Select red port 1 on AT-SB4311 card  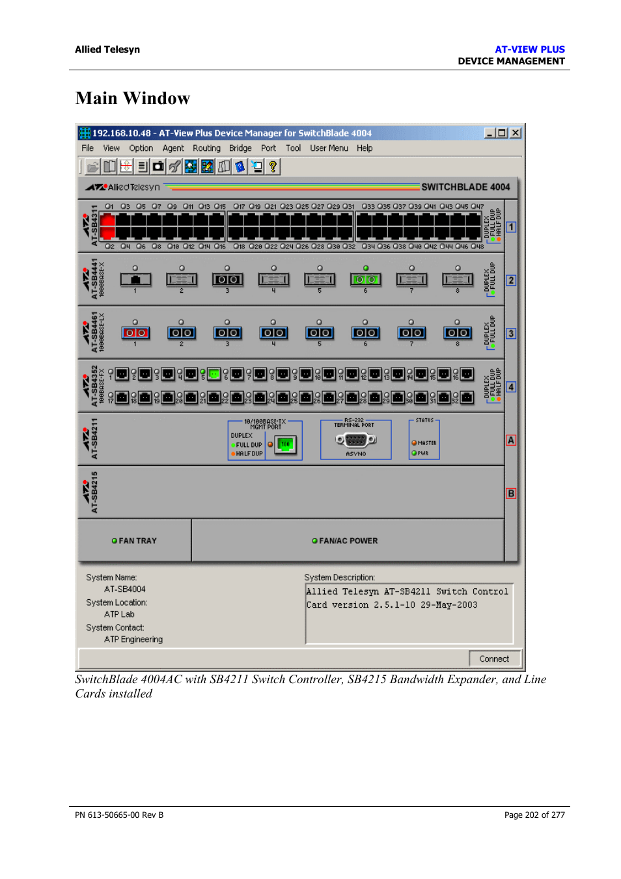point(107,221)
